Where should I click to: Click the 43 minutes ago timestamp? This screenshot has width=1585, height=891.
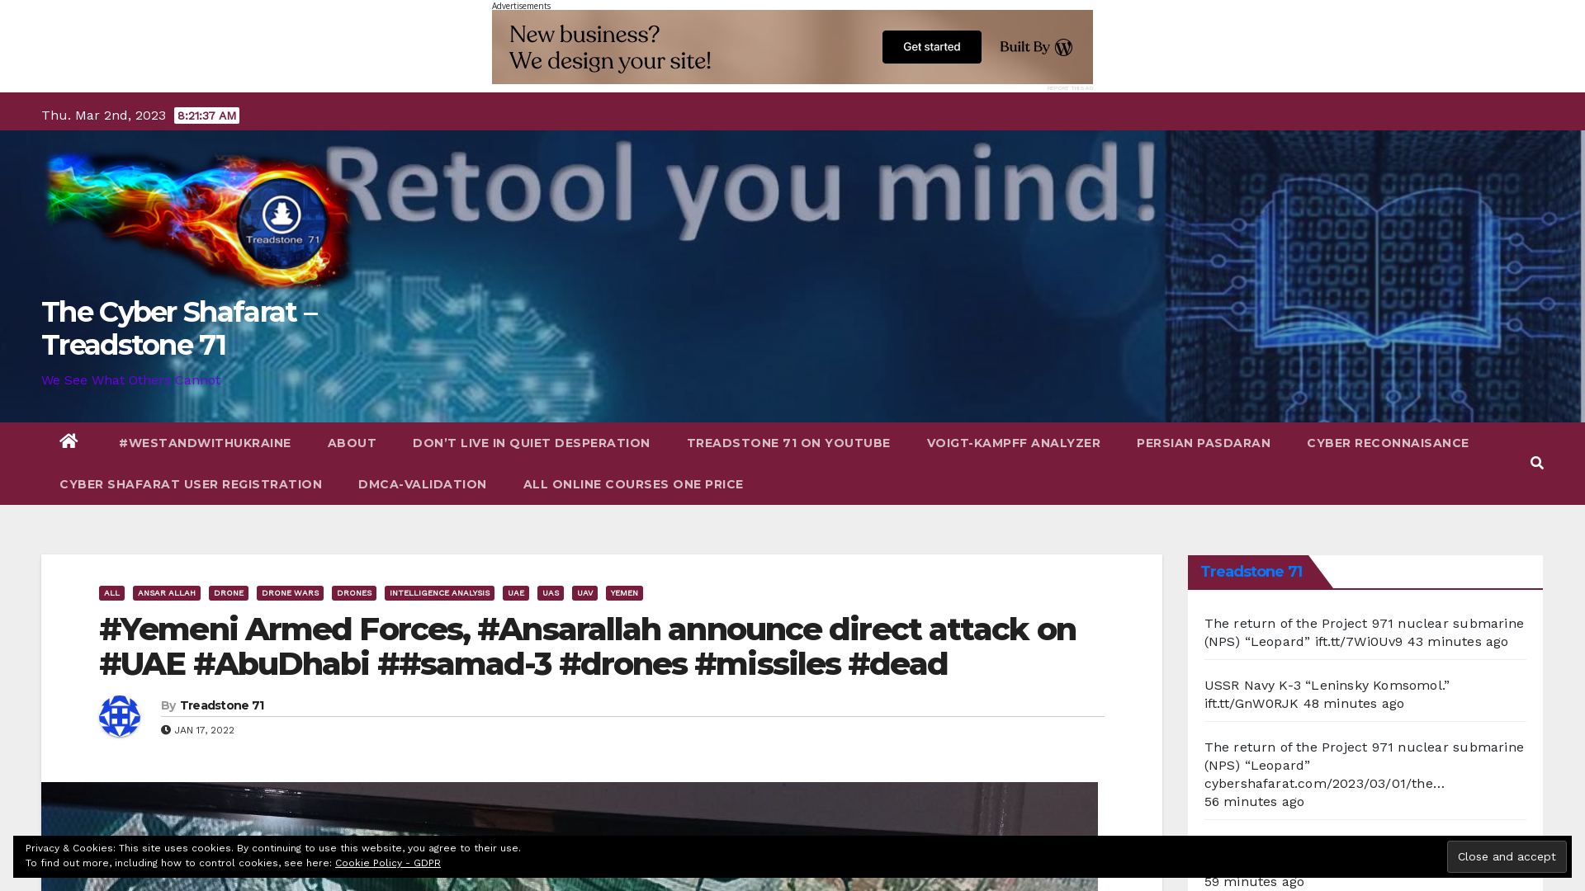1458,642
